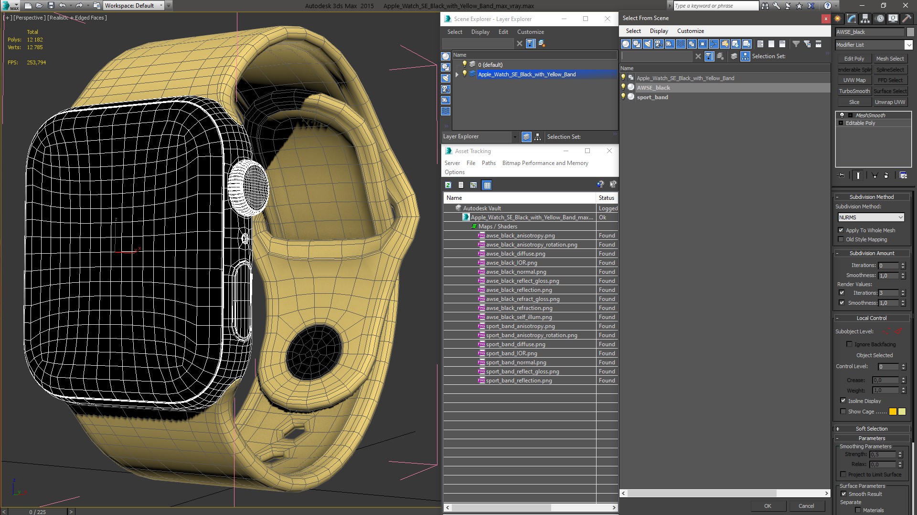Click the search help input field in title bar
917x515 pixels.
(715, 6)
